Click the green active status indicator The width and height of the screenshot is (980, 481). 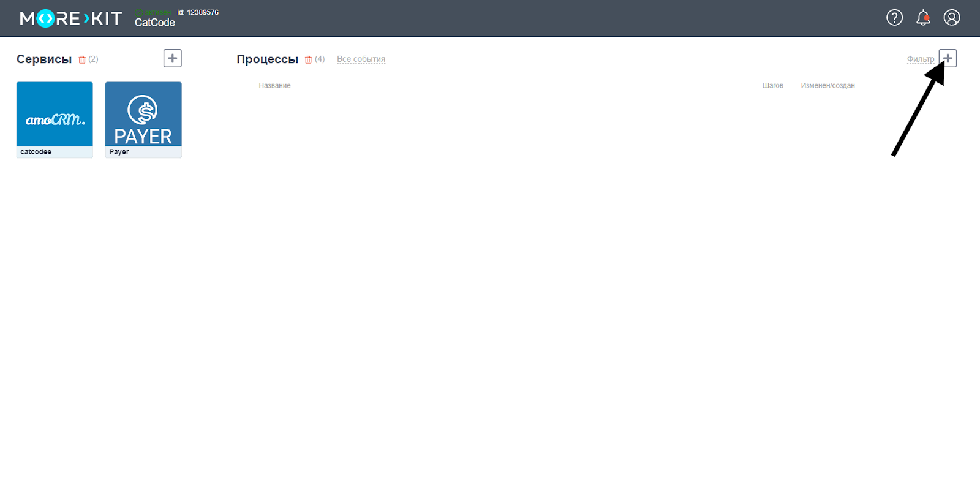[153, 12]
